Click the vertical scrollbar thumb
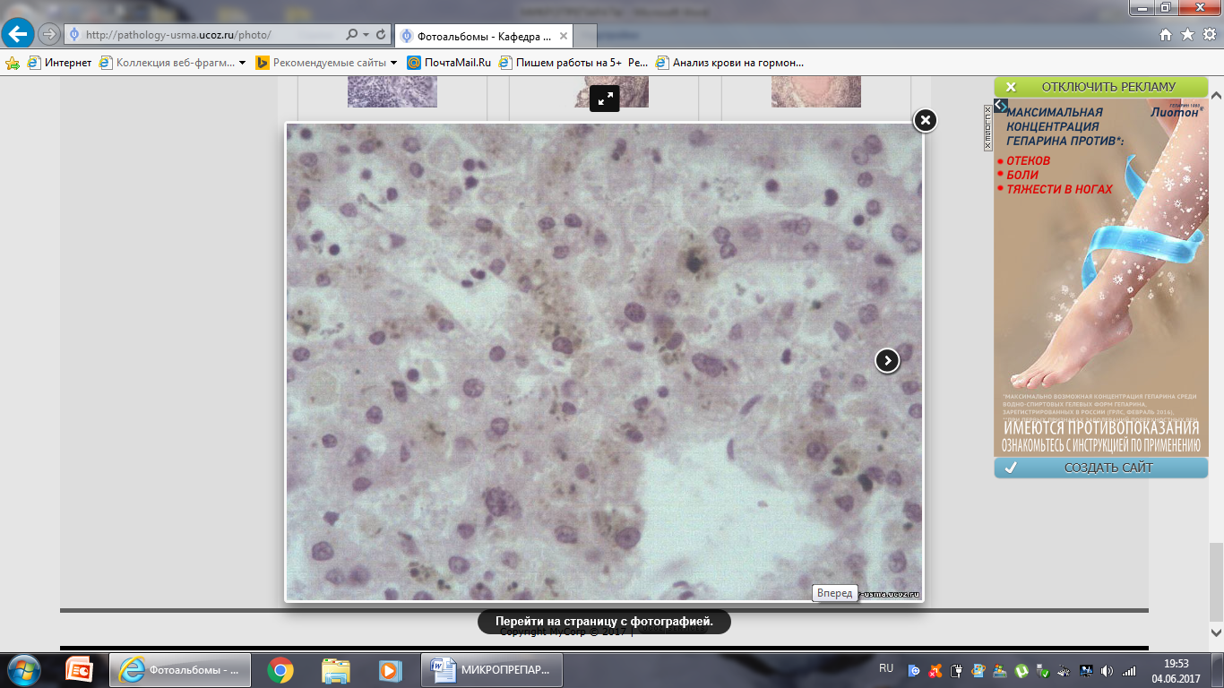The height and width of the screenshot is (688, 1224). click(x=1215, y=581)
